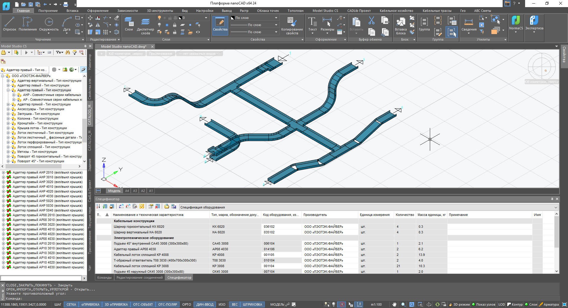Image resolution: width=568 pixels, height=308 pixels.
Task: Click ЮВ изометрия, сверху view label
Action: pos(125,54)
